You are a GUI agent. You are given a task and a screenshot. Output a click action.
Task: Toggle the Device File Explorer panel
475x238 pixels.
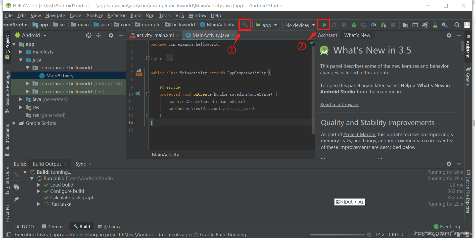[468, 192]
